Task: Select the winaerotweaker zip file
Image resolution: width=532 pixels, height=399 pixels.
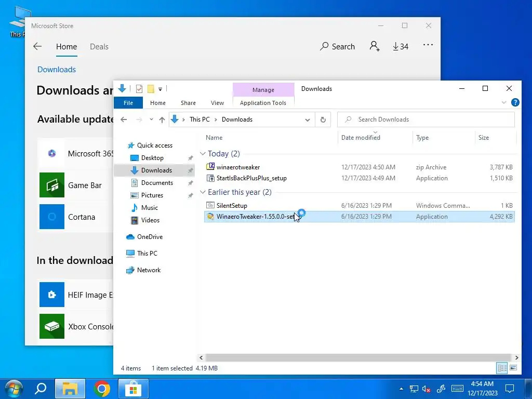Action: coord(238,167)
